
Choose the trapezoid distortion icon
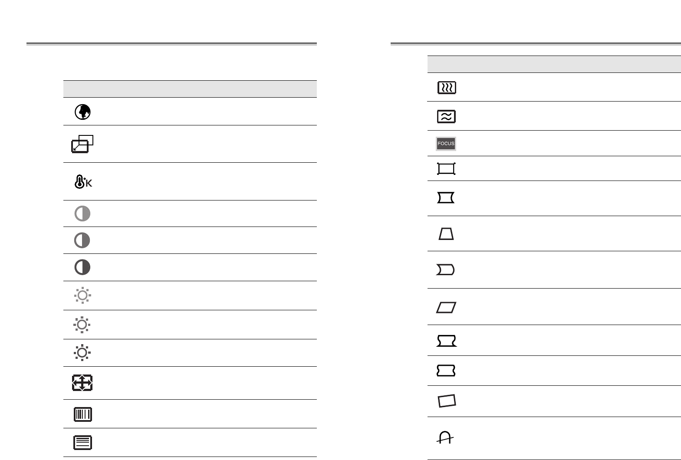coord(446,234)
